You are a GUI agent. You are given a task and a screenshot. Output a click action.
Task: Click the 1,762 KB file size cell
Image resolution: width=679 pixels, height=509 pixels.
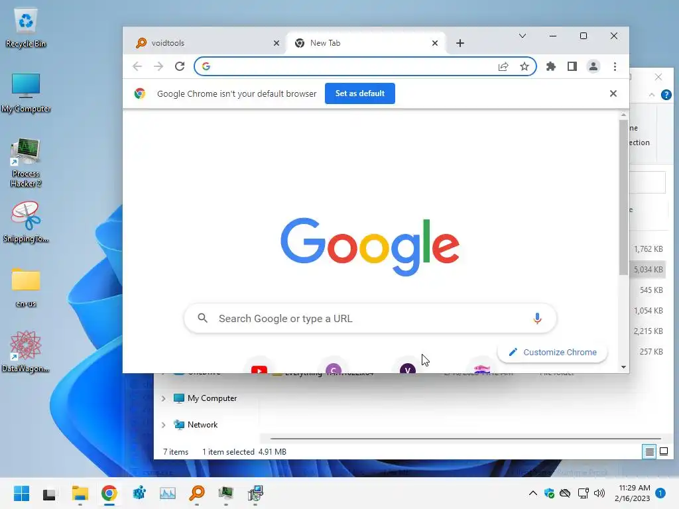[648, 249]
